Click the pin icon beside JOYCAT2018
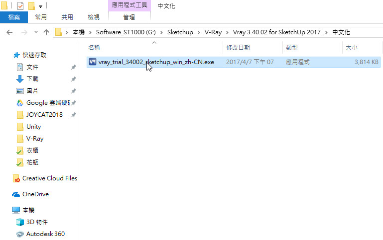383x240 pixels. [74, 115]
